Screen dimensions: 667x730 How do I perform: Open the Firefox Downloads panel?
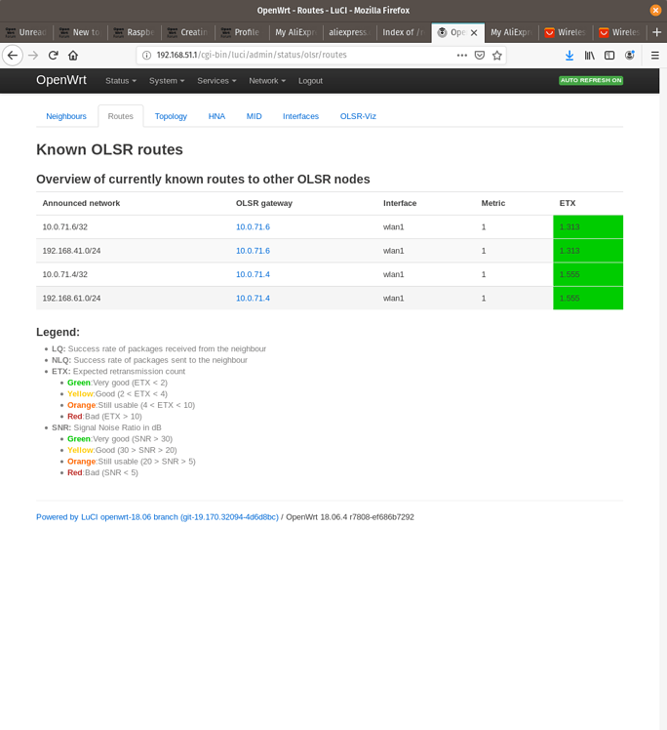(569, 56)
